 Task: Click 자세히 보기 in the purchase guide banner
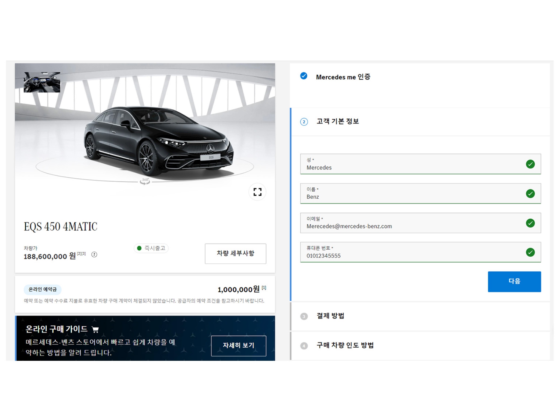click(x=239, y=345)
